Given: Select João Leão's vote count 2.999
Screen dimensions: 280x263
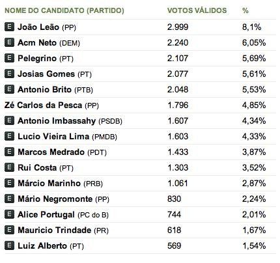Looking at the screenshot, I should point(178,27).
